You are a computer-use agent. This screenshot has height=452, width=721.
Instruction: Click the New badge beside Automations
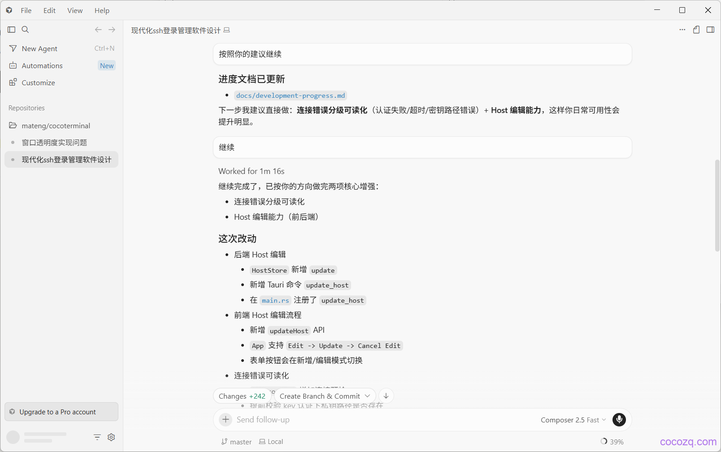107,65
